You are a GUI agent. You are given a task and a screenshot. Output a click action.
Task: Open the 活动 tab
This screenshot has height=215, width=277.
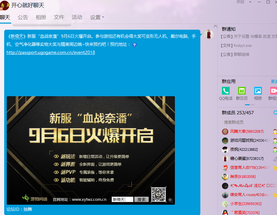(x=77, y=17)
